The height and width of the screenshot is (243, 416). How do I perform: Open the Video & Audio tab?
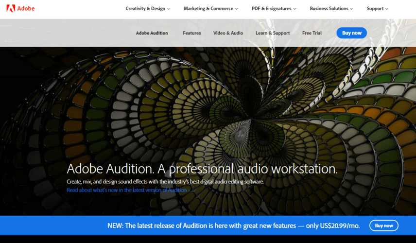228,33
